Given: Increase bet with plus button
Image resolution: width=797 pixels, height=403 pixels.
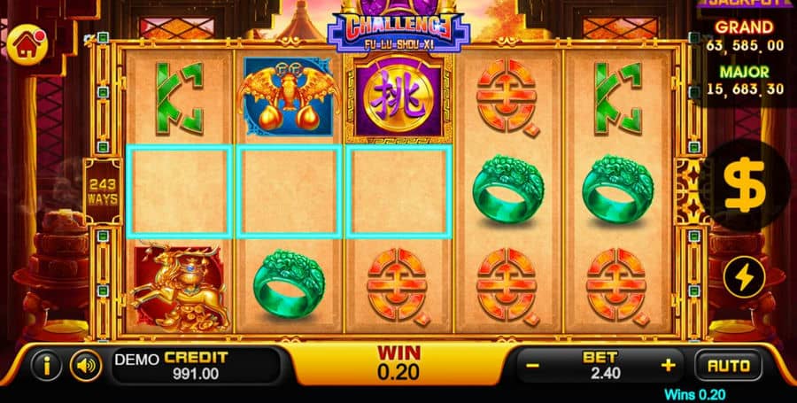Looking at the screenshot, I should pyautogui.click(x=668, y=366).
